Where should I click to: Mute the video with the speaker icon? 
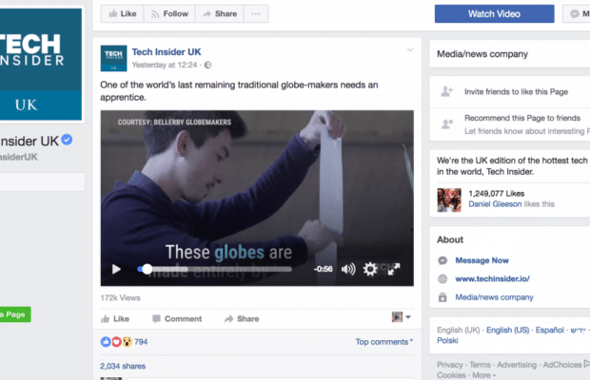click(348, 269)
